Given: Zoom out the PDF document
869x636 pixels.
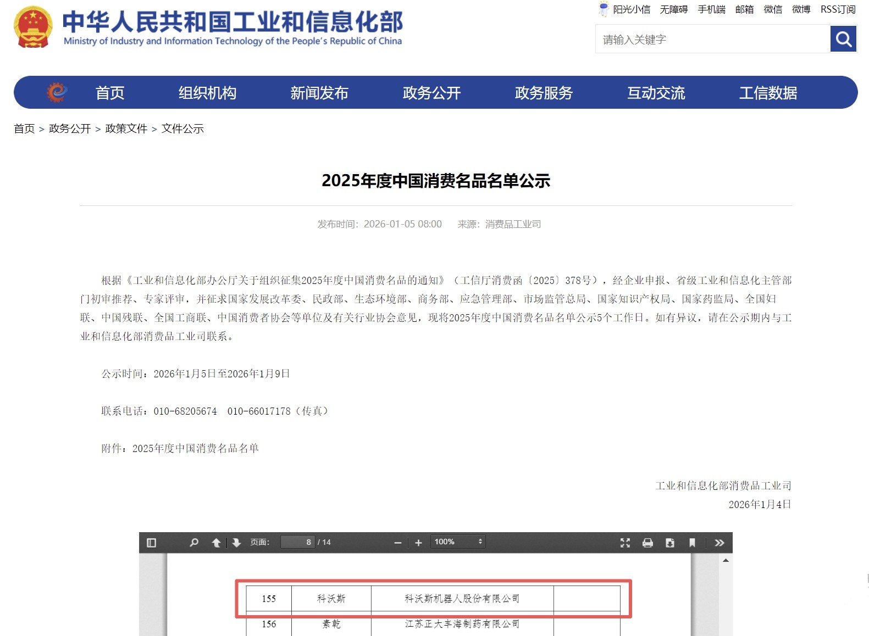Looking at the screenshot, I should (398, 543).
